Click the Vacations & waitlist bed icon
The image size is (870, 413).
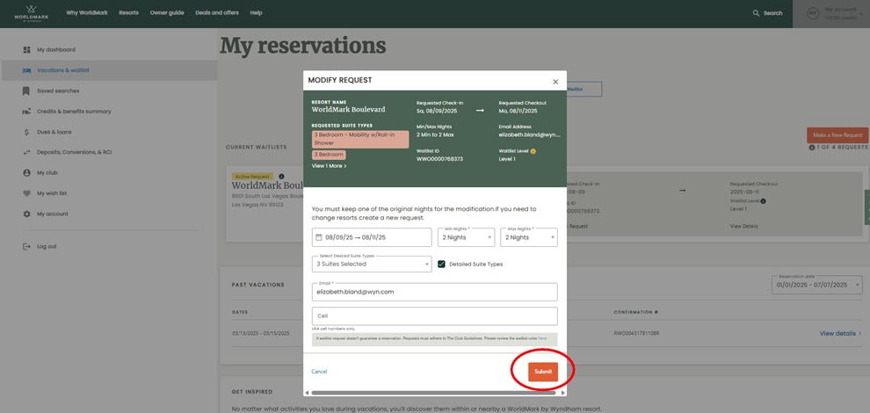point(26,70)
